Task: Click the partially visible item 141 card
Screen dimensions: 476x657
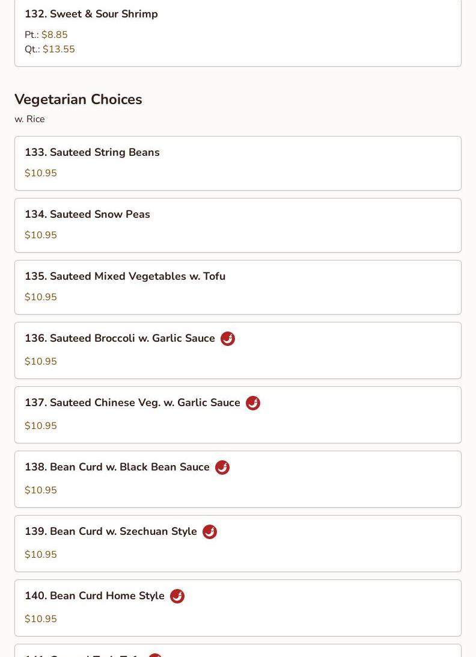Action: point(238,651)
